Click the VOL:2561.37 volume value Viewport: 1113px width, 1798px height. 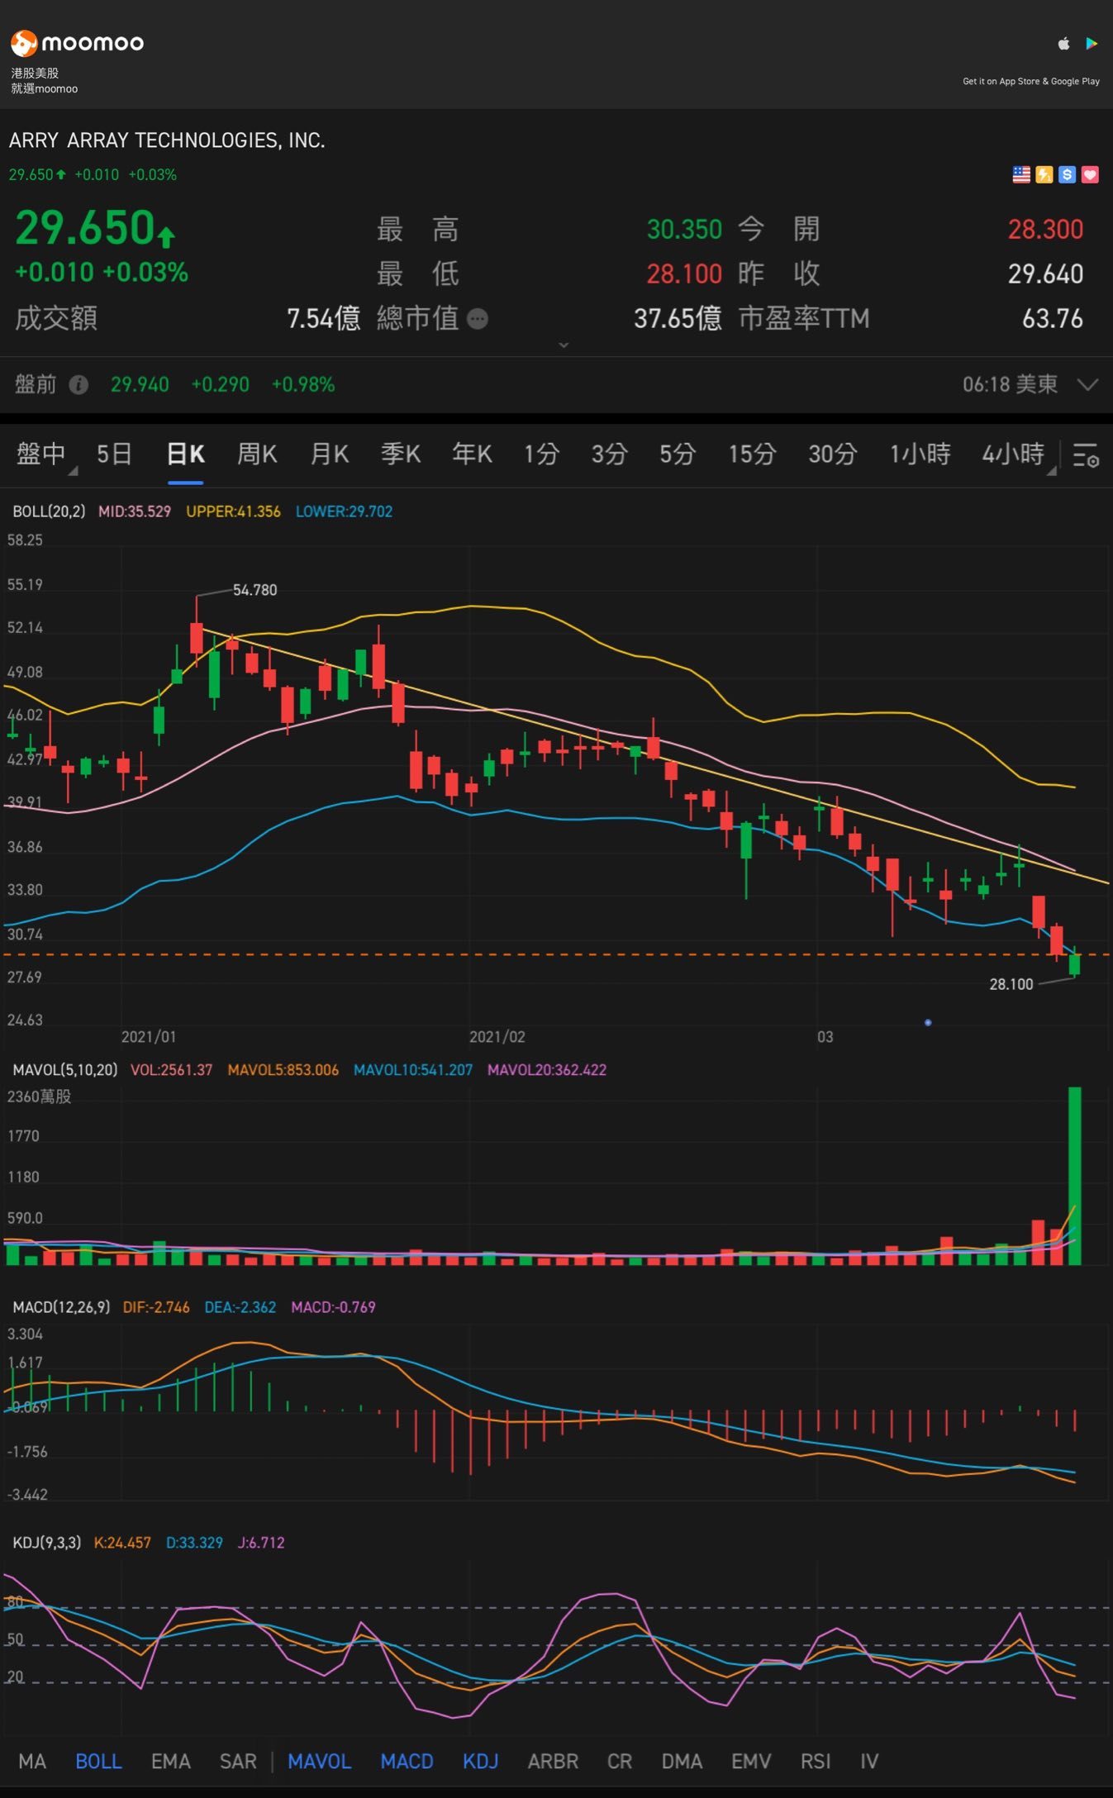pos(171,1070)
